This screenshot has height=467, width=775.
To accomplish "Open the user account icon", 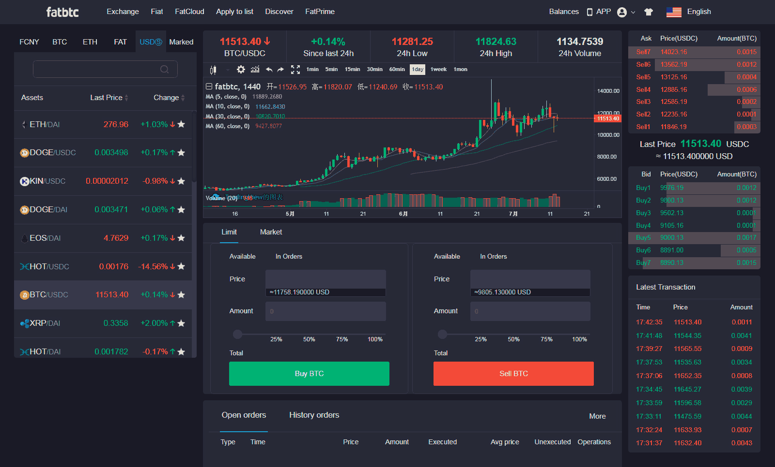I will pyautogui.click(x=622, y=12).
